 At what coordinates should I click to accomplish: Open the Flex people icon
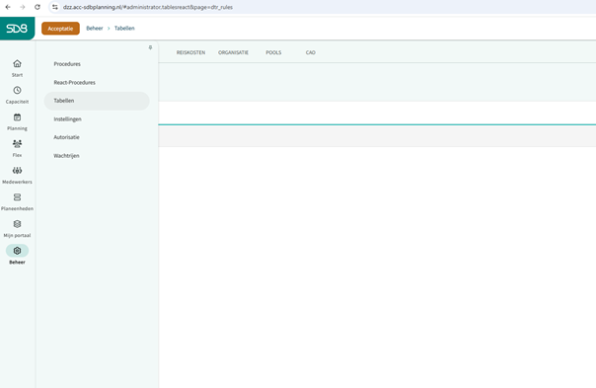click(x=17, y=144)
